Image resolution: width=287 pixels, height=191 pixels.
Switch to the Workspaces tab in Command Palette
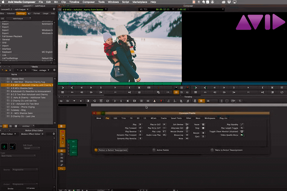coord(210,118)
